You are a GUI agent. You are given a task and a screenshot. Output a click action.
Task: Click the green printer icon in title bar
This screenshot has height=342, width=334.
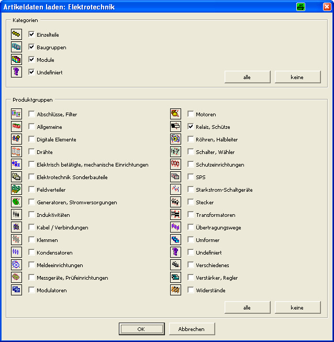point(300,7)
